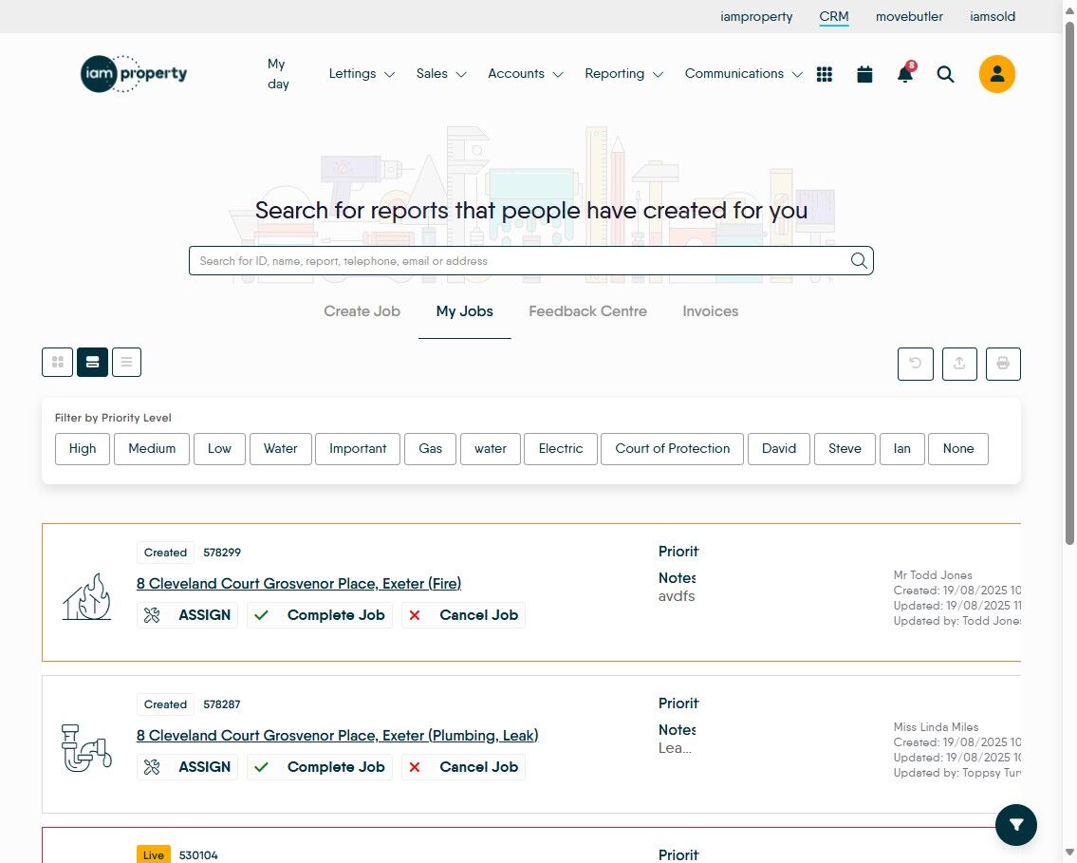Switch to iamproperty top link

tap(756, 16)
